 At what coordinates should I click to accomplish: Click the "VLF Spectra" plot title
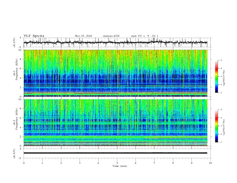click(x=34, y=36)
